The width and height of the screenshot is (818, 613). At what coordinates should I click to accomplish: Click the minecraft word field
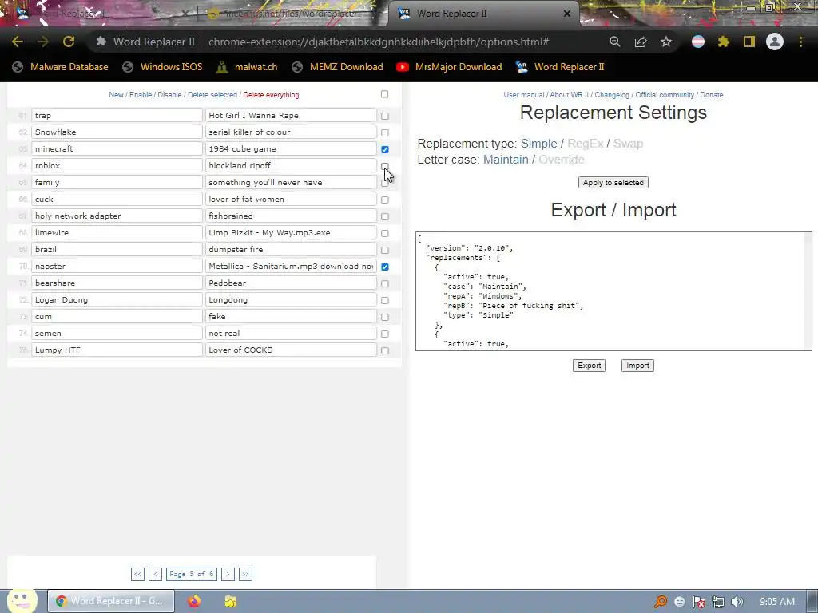[117, 149]
